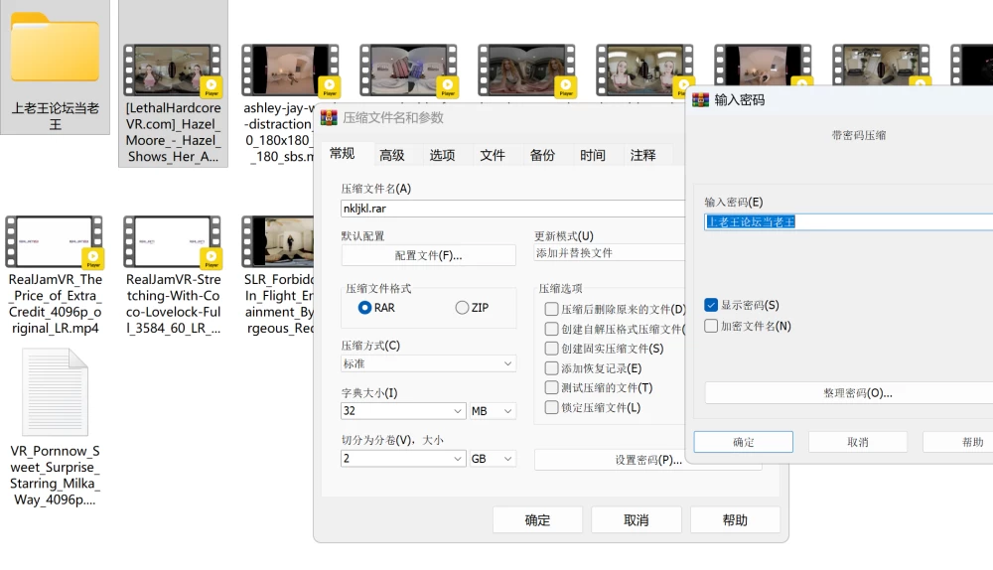Open split volume size dropdown showing 2
The width and height of the screenshot is (993, 570).
[x=403, y=459]
